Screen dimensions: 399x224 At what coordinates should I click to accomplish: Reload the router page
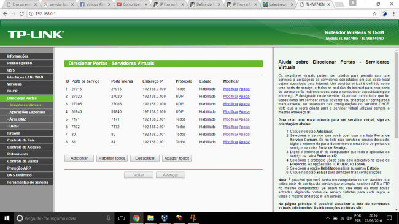click(x=21, y=13)
